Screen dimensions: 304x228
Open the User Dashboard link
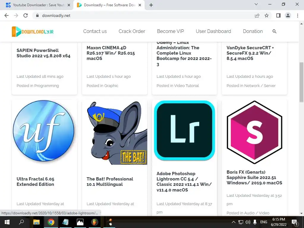pos(213,31)
